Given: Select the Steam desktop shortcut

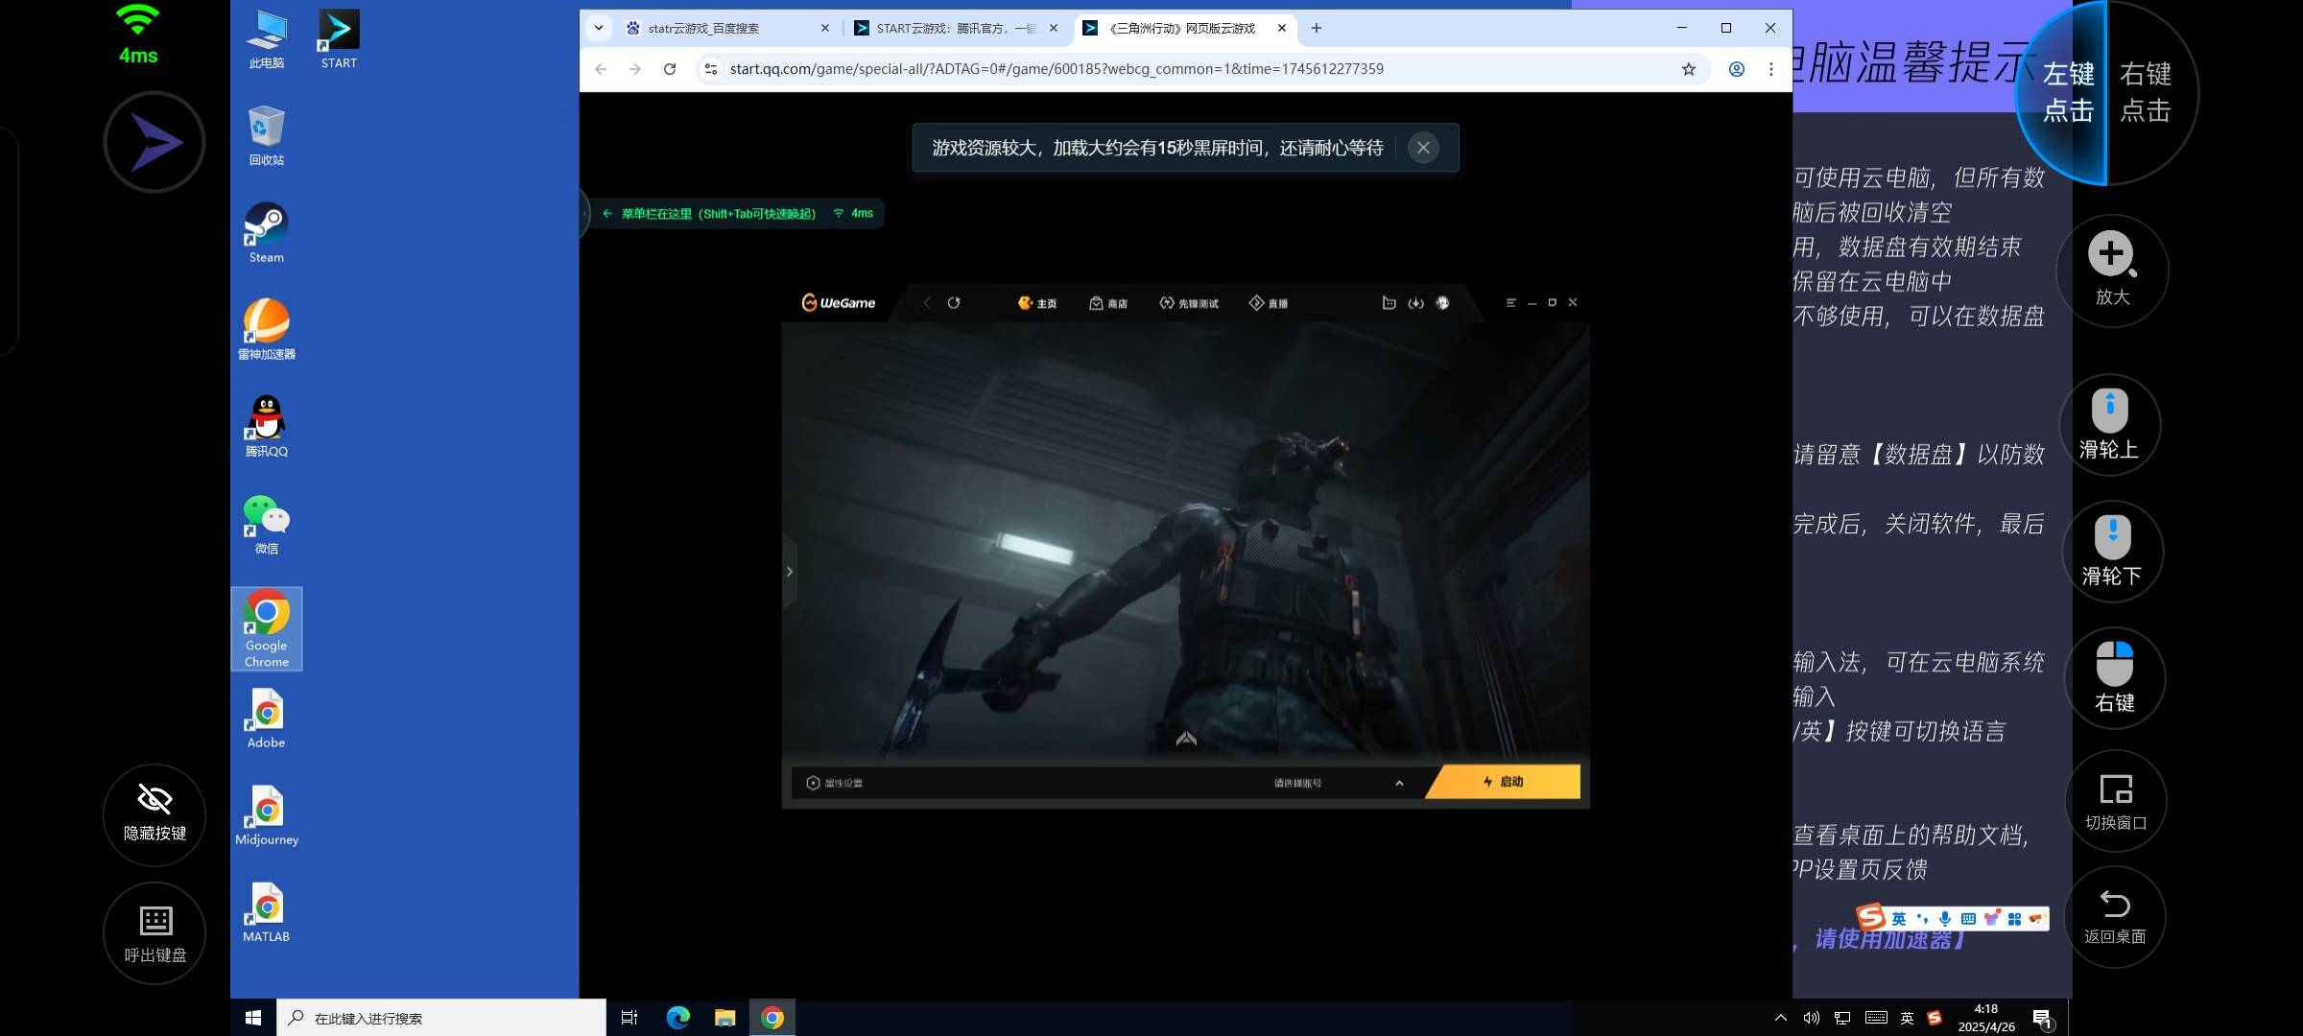Looking at the screenshot, I should 267,234.
